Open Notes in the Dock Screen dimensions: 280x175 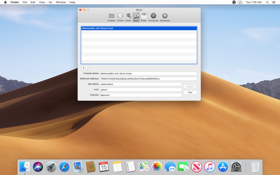click(117, 167)
